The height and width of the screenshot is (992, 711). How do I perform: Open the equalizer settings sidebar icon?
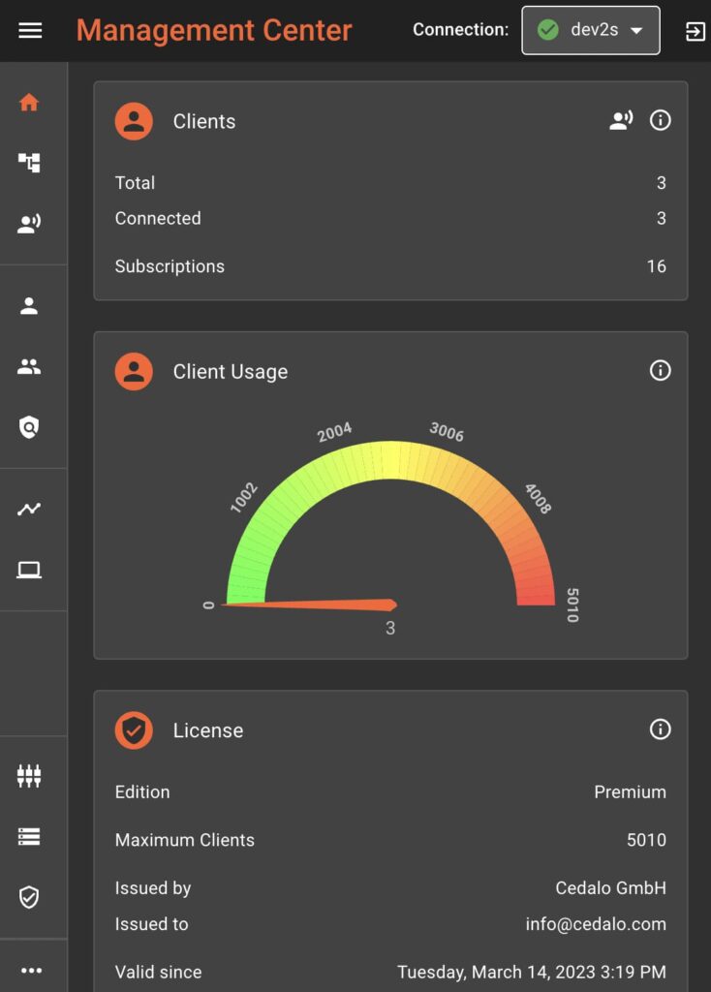tap(29, 776)
